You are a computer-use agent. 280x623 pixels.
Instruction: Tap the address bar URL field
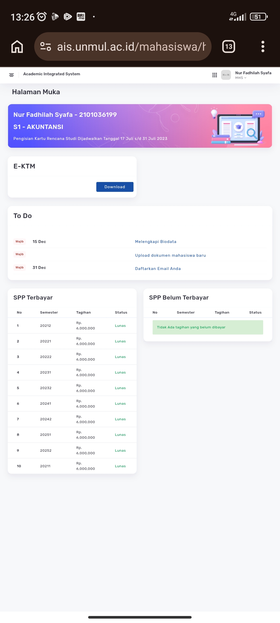[131, 47]
